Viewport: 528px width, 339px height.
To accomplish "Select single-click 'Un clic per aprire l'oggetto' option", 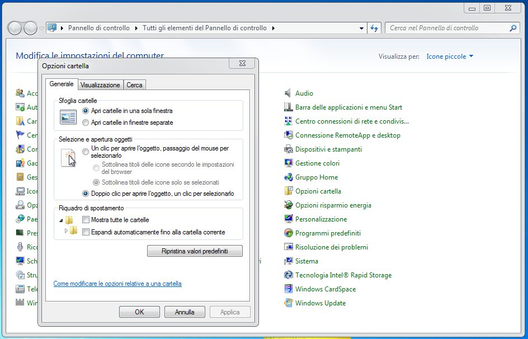I will click(x=86, y=152).
